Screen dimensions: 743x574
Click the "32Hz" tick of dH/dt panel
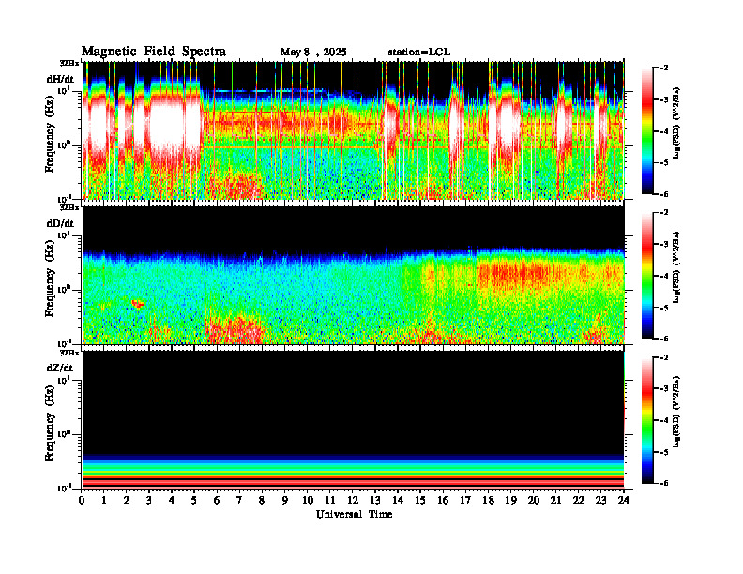(x=69, y=63)
